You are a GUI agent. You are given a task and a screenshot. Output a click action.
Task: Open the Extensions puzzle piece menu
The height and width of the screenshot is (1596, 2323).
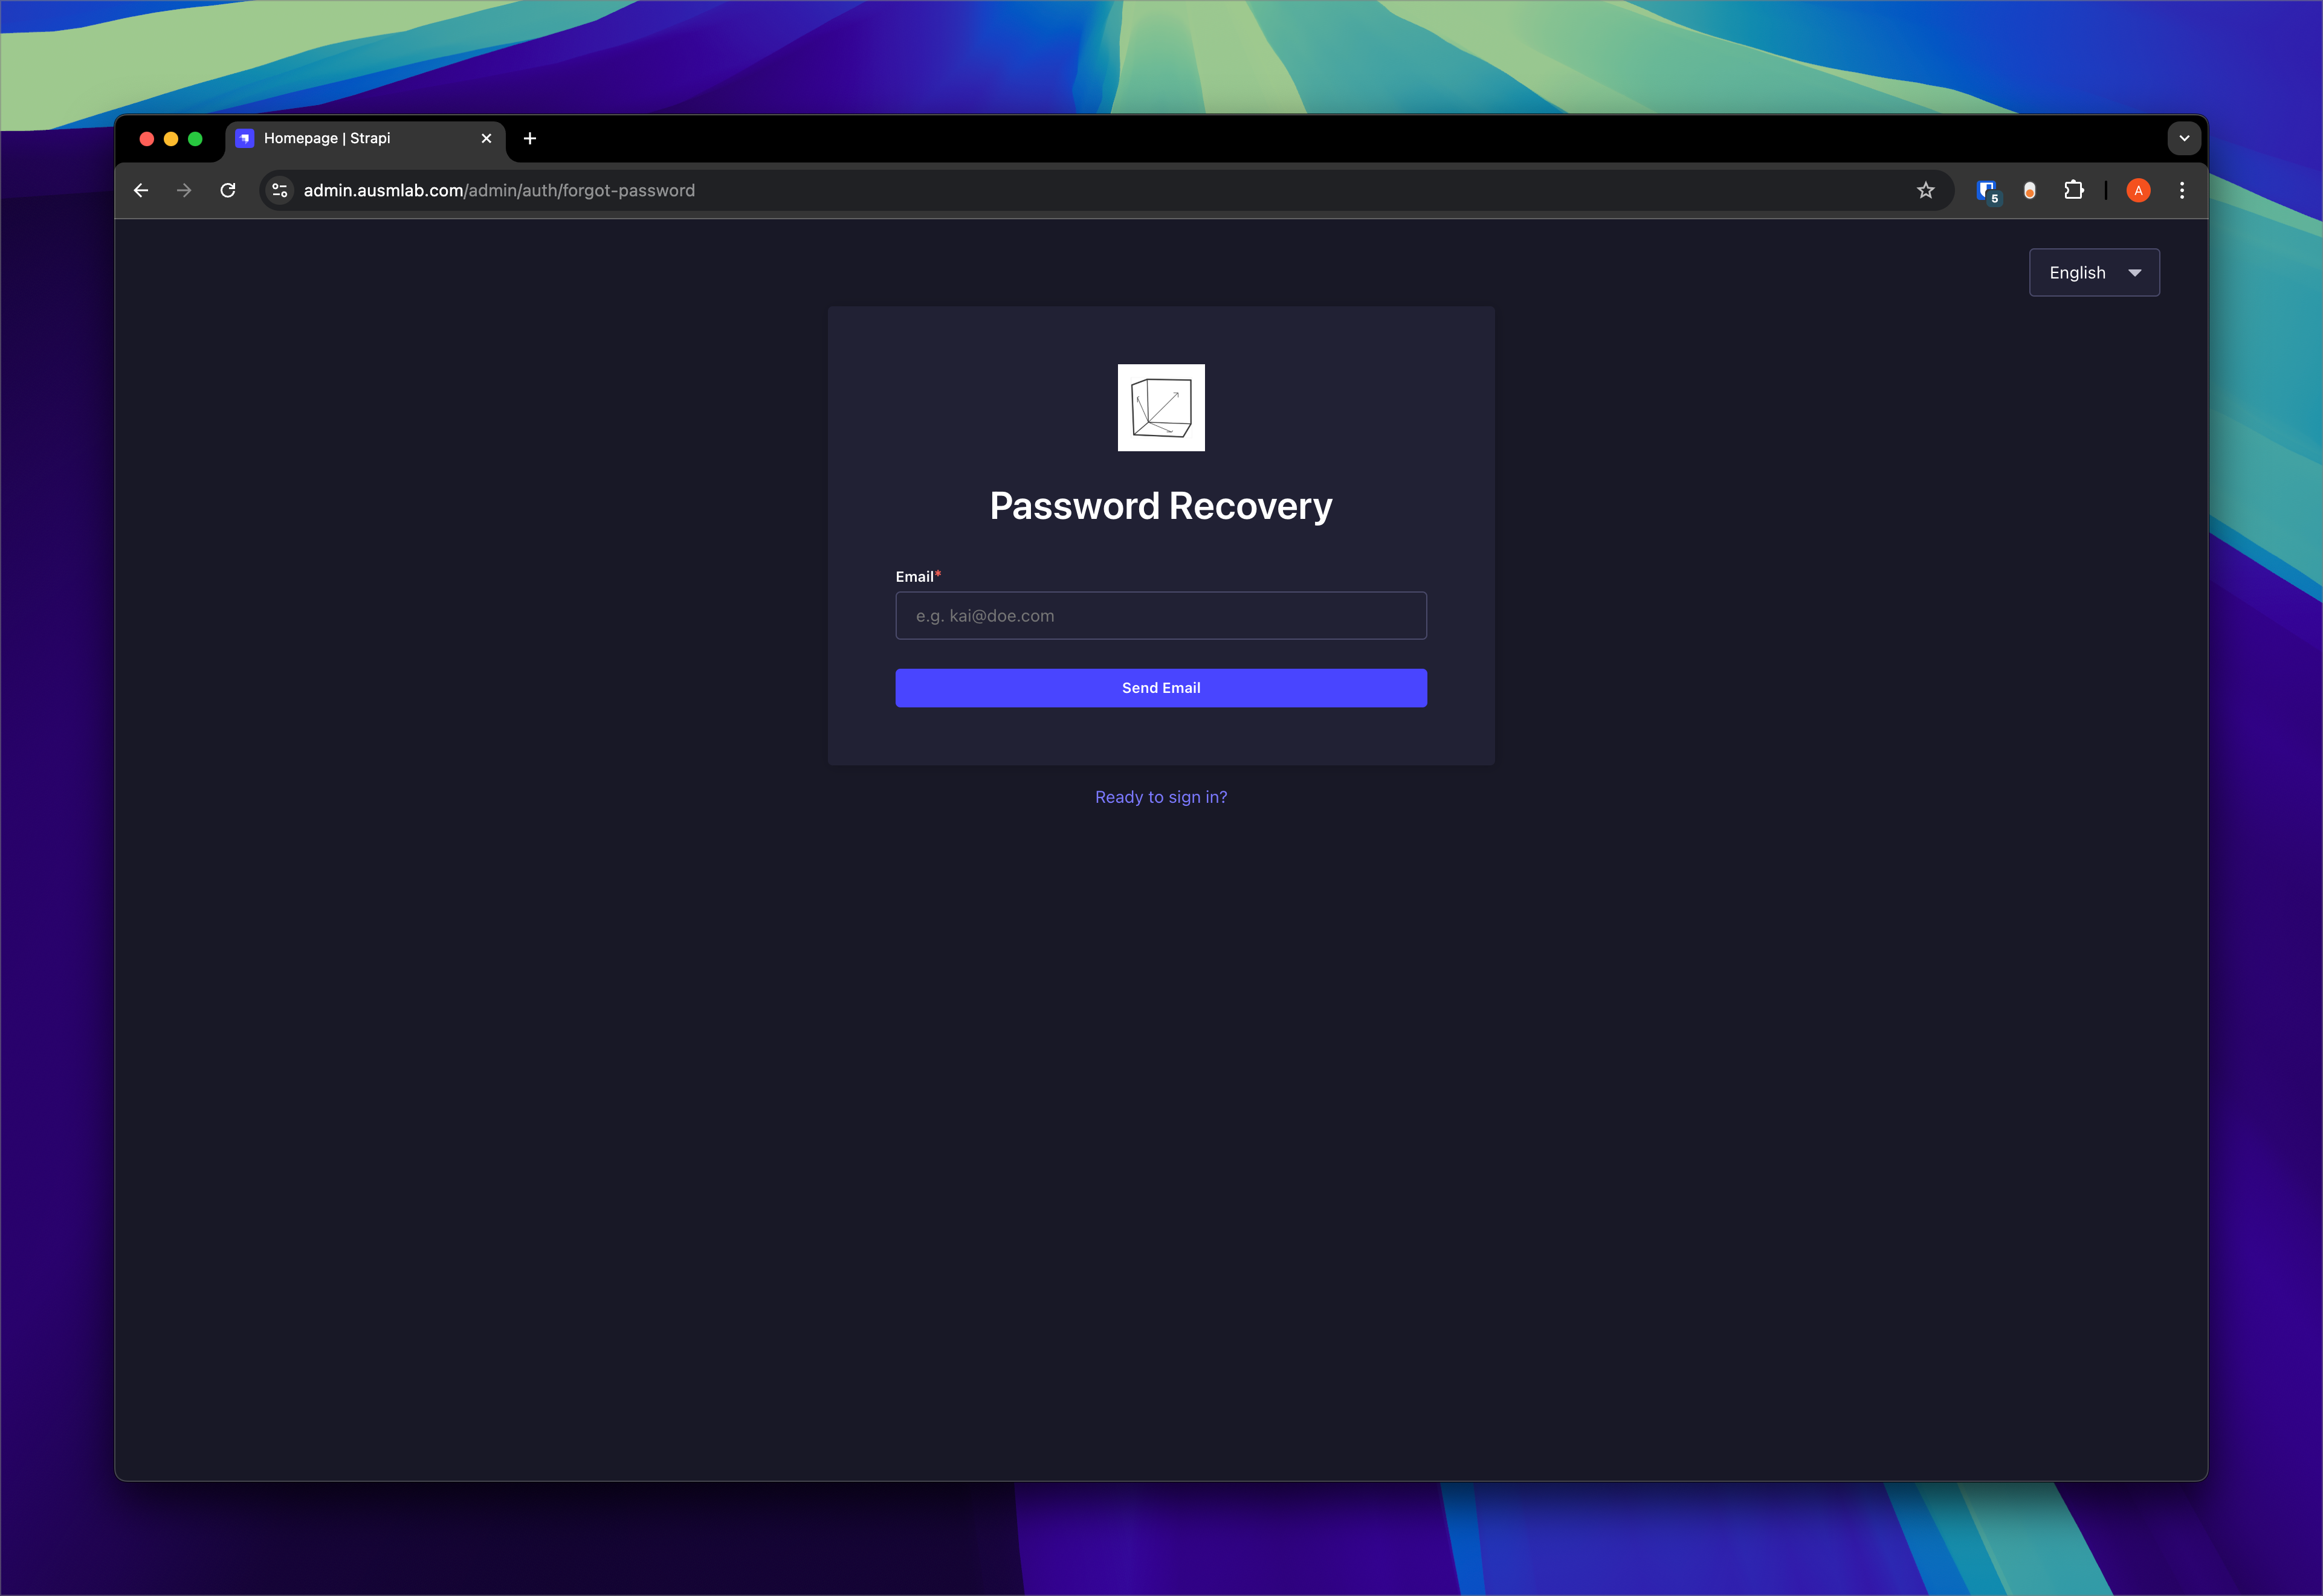point(2073,190)
